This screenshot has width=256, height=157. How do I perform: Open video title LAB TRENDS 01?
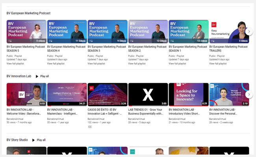click(x=146, y=112)
